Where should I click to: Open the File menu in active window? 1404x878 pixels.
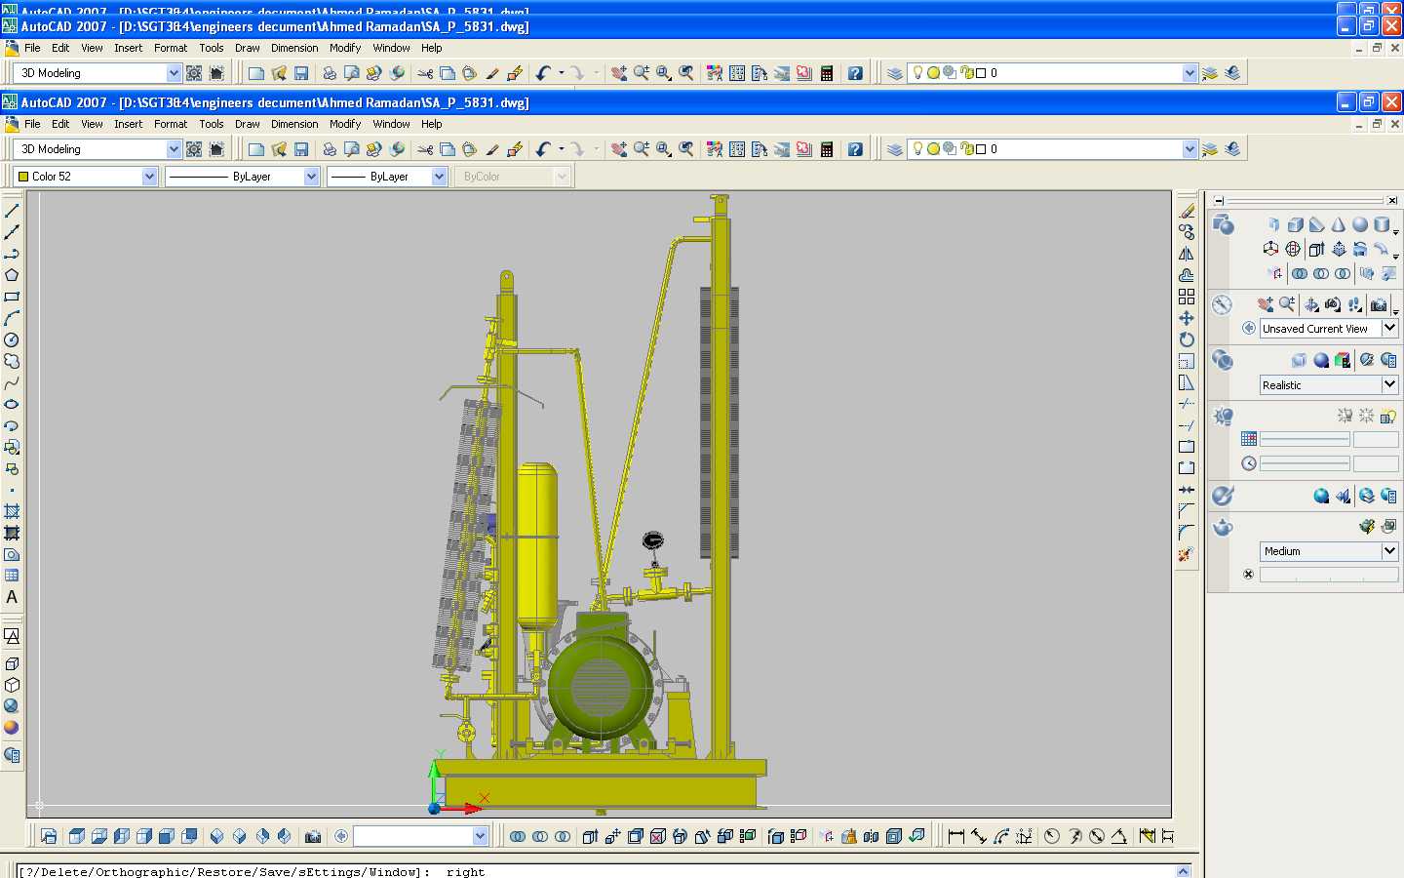click(x=32, y=124)
